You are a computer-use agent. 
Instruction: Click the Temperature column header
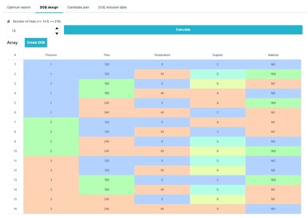(162, 55)
